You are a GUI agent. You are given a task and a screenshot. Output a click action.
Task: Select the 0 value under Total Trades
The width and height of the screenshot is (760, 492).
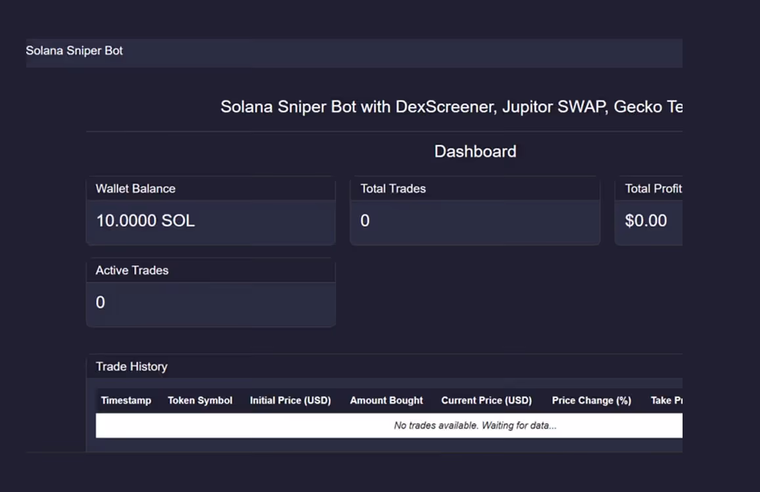(x=365, y=221)
